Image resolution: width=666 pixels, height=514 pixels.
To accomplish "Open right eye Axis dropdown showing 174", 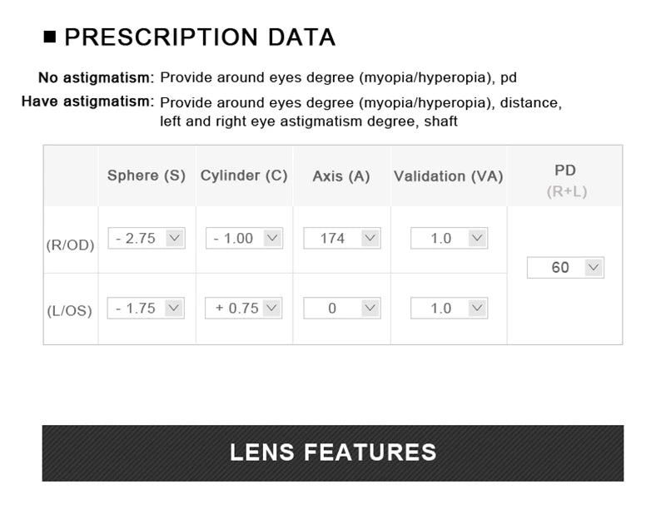I will 341,238.
